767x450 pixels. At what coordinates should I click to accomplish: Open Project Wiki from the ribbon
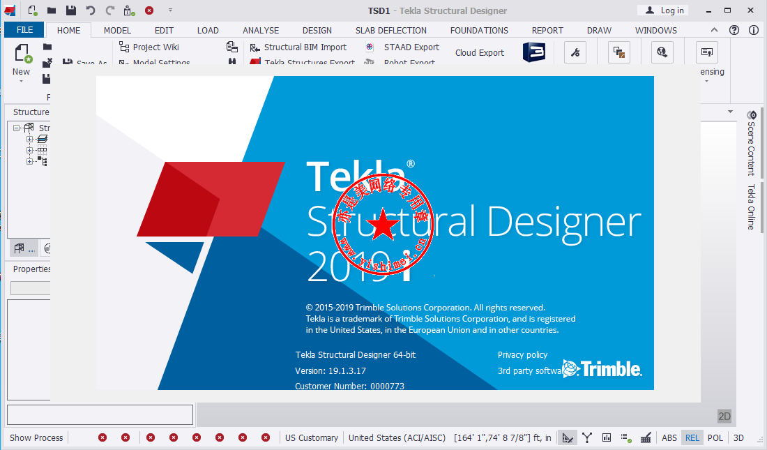(149, 47)
